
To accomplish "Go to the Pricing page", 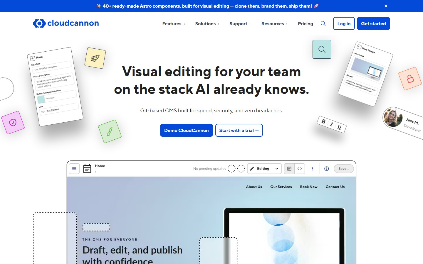I will [305, 24].
